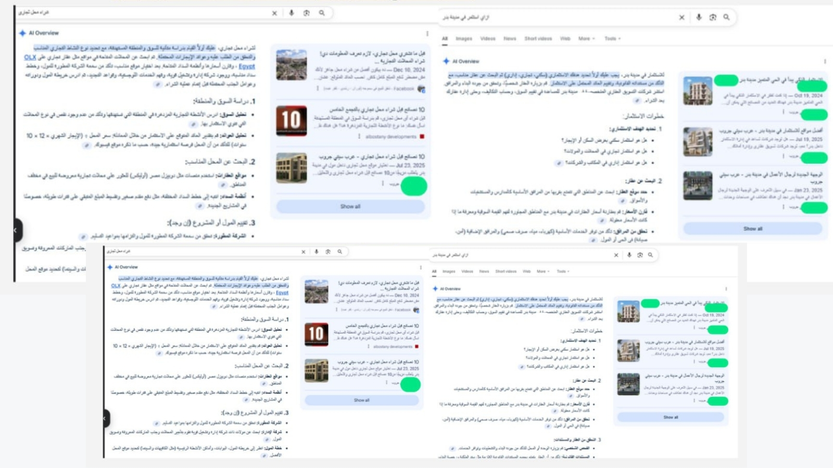The height and width of the screenshot is (468, 833).
Task: Open three-dot options of top-left AI Overview
Action: coord(427,34)
